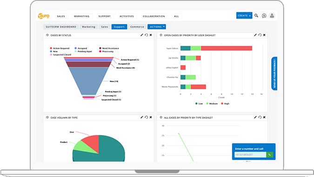
Task: Close All Cases By Priority By Type dashlet
Action: [x=264, y=117]
